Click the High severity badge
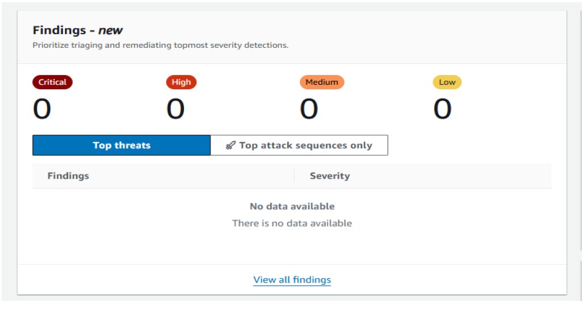Screen dimensions: 587x309 pos(181,82)
